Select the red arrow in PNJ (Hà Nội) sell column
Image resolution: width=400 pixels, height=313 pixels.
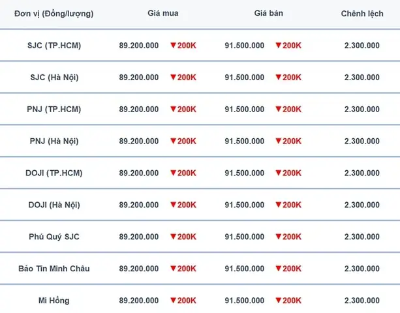coord(279,141)
